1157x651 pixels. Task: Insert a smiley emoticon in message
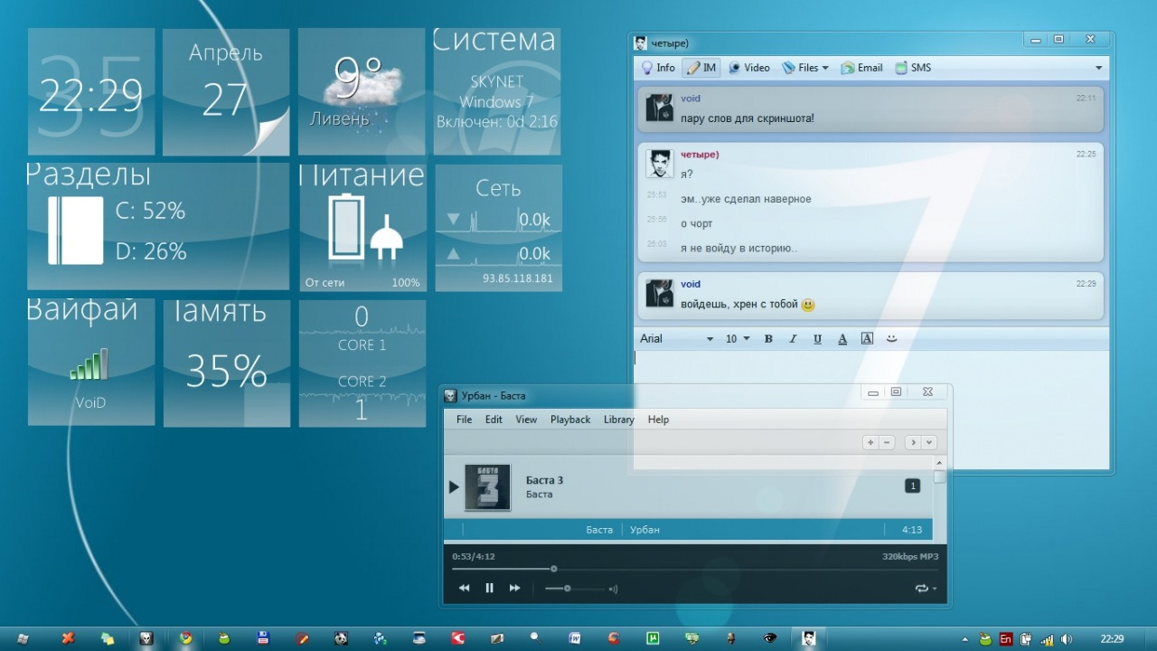(891, 339)
